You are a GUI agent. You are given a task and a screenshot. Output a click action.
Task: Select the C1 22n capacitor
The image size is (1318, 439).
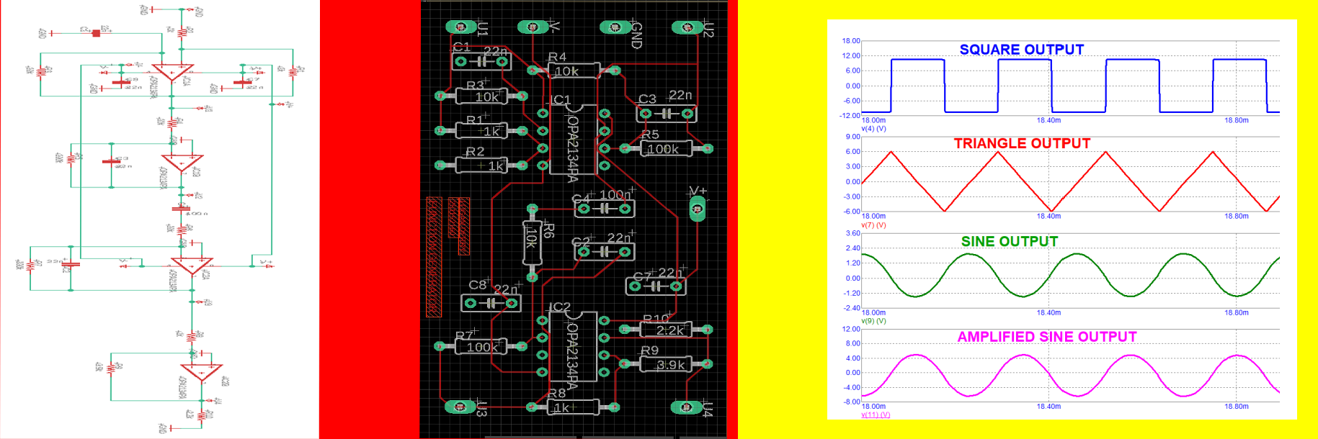tap(481, 62)
